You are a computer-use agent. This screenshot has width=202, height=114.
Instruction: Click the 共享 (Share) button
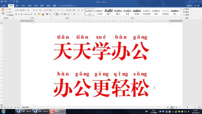(197, 6)
